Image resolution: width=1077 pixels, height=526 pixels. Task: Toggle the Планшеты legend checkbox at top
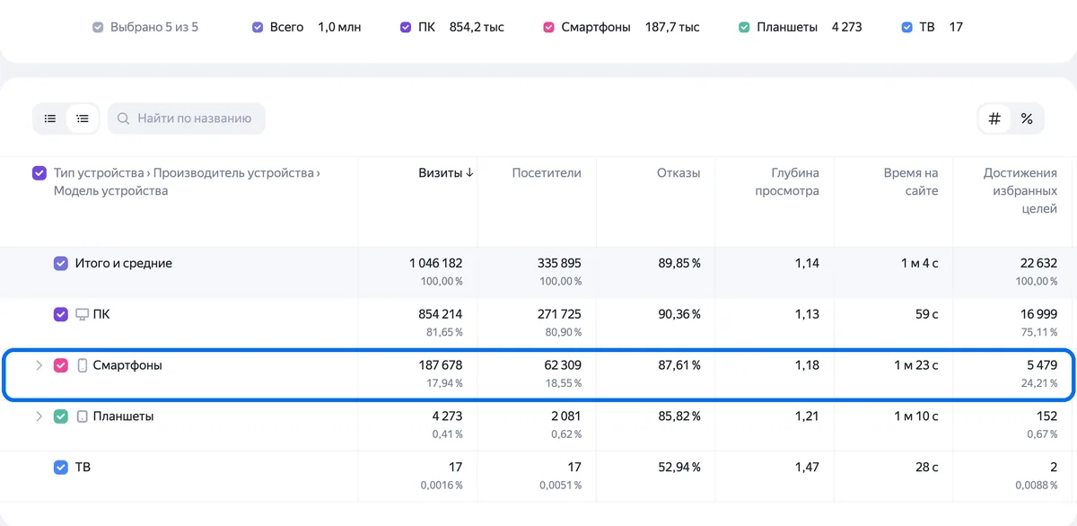click(744, 27)
